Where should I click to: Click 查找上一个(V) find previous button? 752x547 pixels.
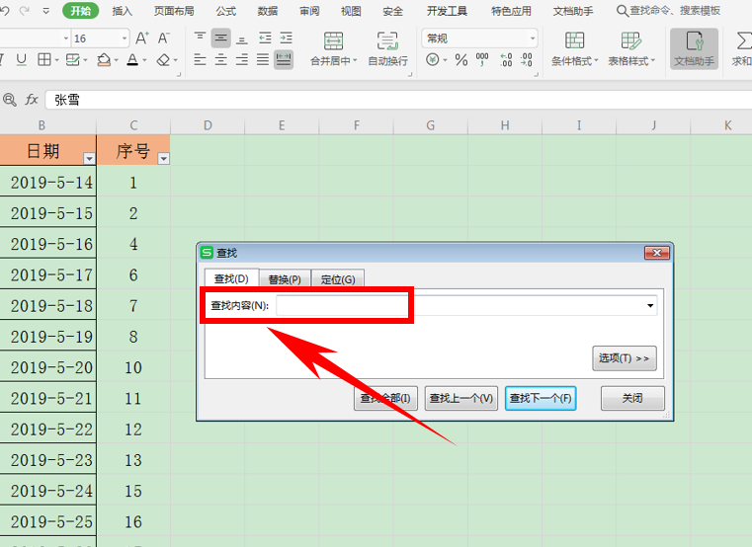point(460,398)
